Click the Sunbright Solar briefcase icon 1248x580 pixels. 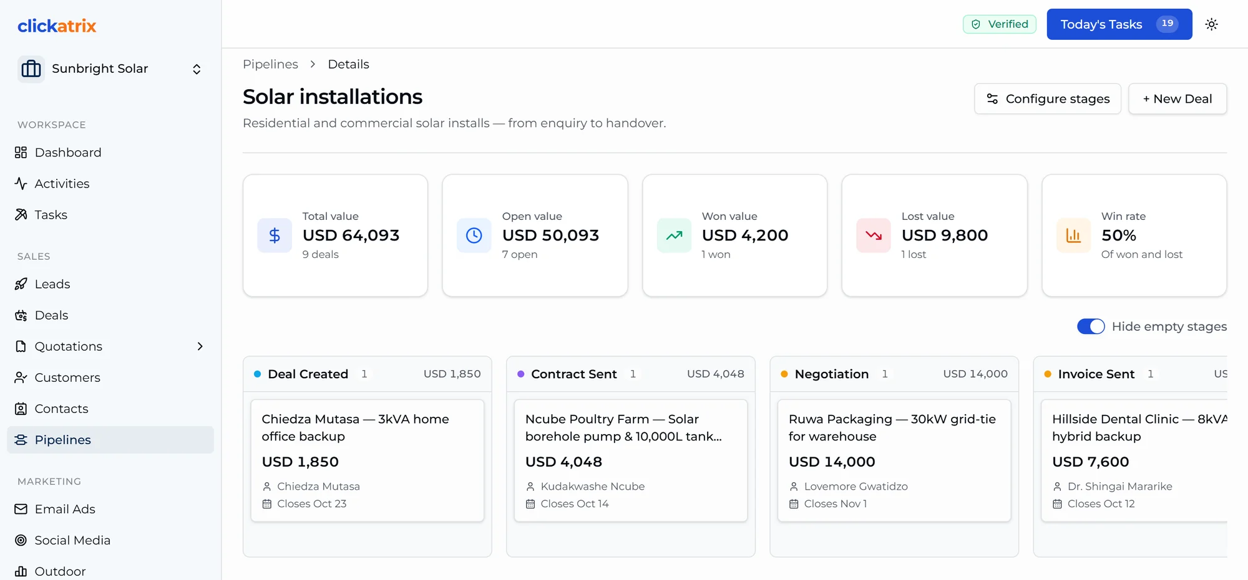(31, 69)
